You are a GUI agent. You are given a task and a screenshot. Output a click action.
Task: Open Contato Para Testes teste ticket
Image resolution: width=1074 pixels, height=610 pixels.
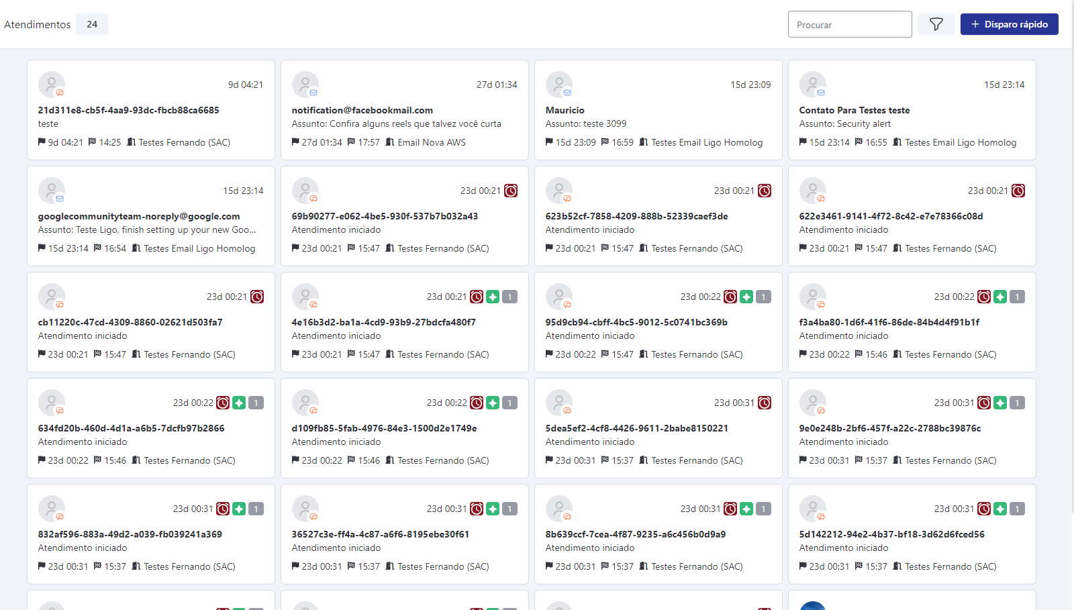coord(855,110)
